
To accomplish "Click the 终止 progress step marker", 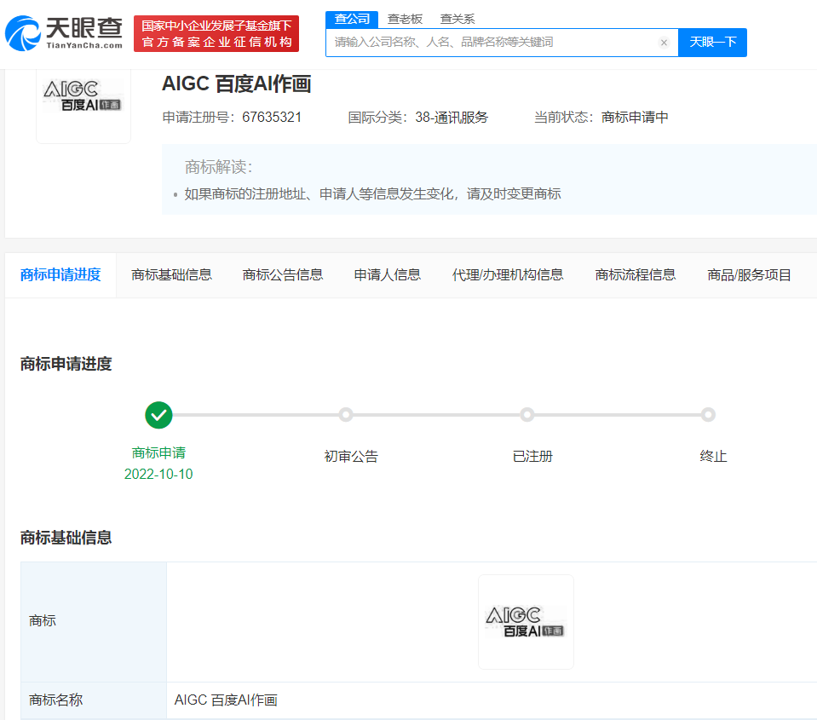I will 708,415.
